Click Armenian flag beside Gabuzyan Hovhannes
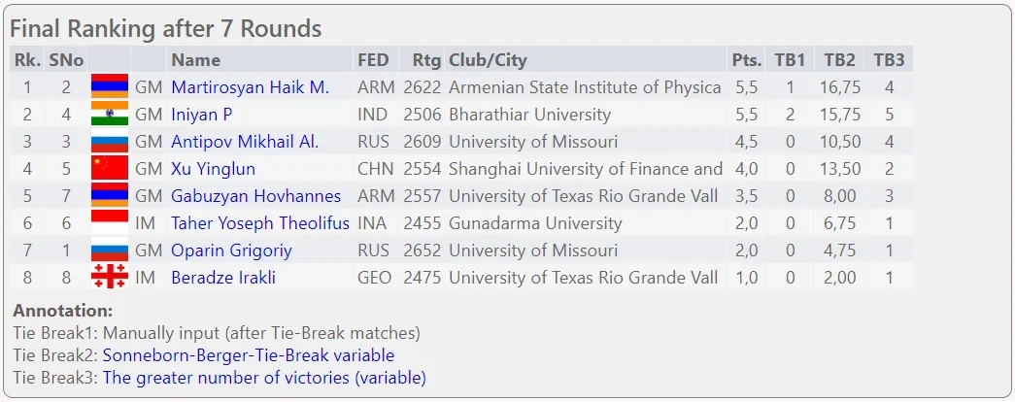1015x402 pixels. point(109,195)
